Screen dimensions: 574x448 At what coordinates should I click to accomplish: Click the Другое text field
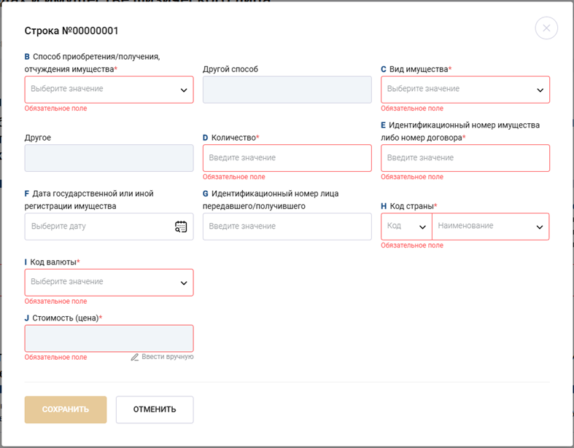point(109,158)
